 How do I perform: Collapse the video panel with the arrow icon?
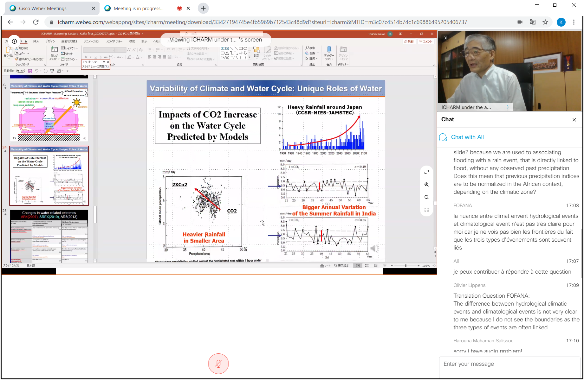click(445, 38)
